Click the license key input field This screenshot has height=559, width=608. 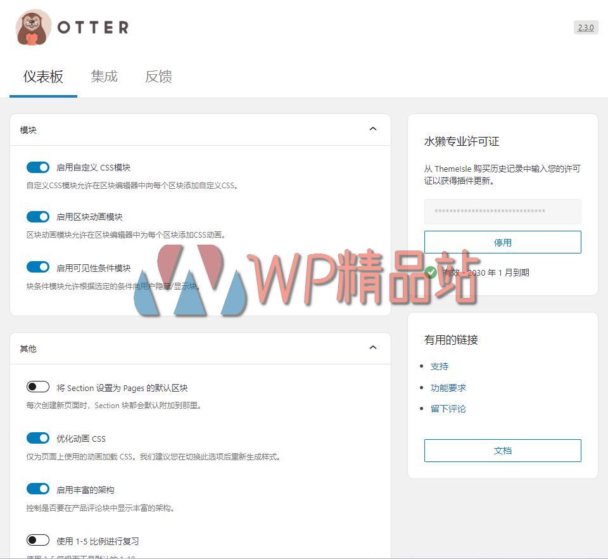point(502,212)
